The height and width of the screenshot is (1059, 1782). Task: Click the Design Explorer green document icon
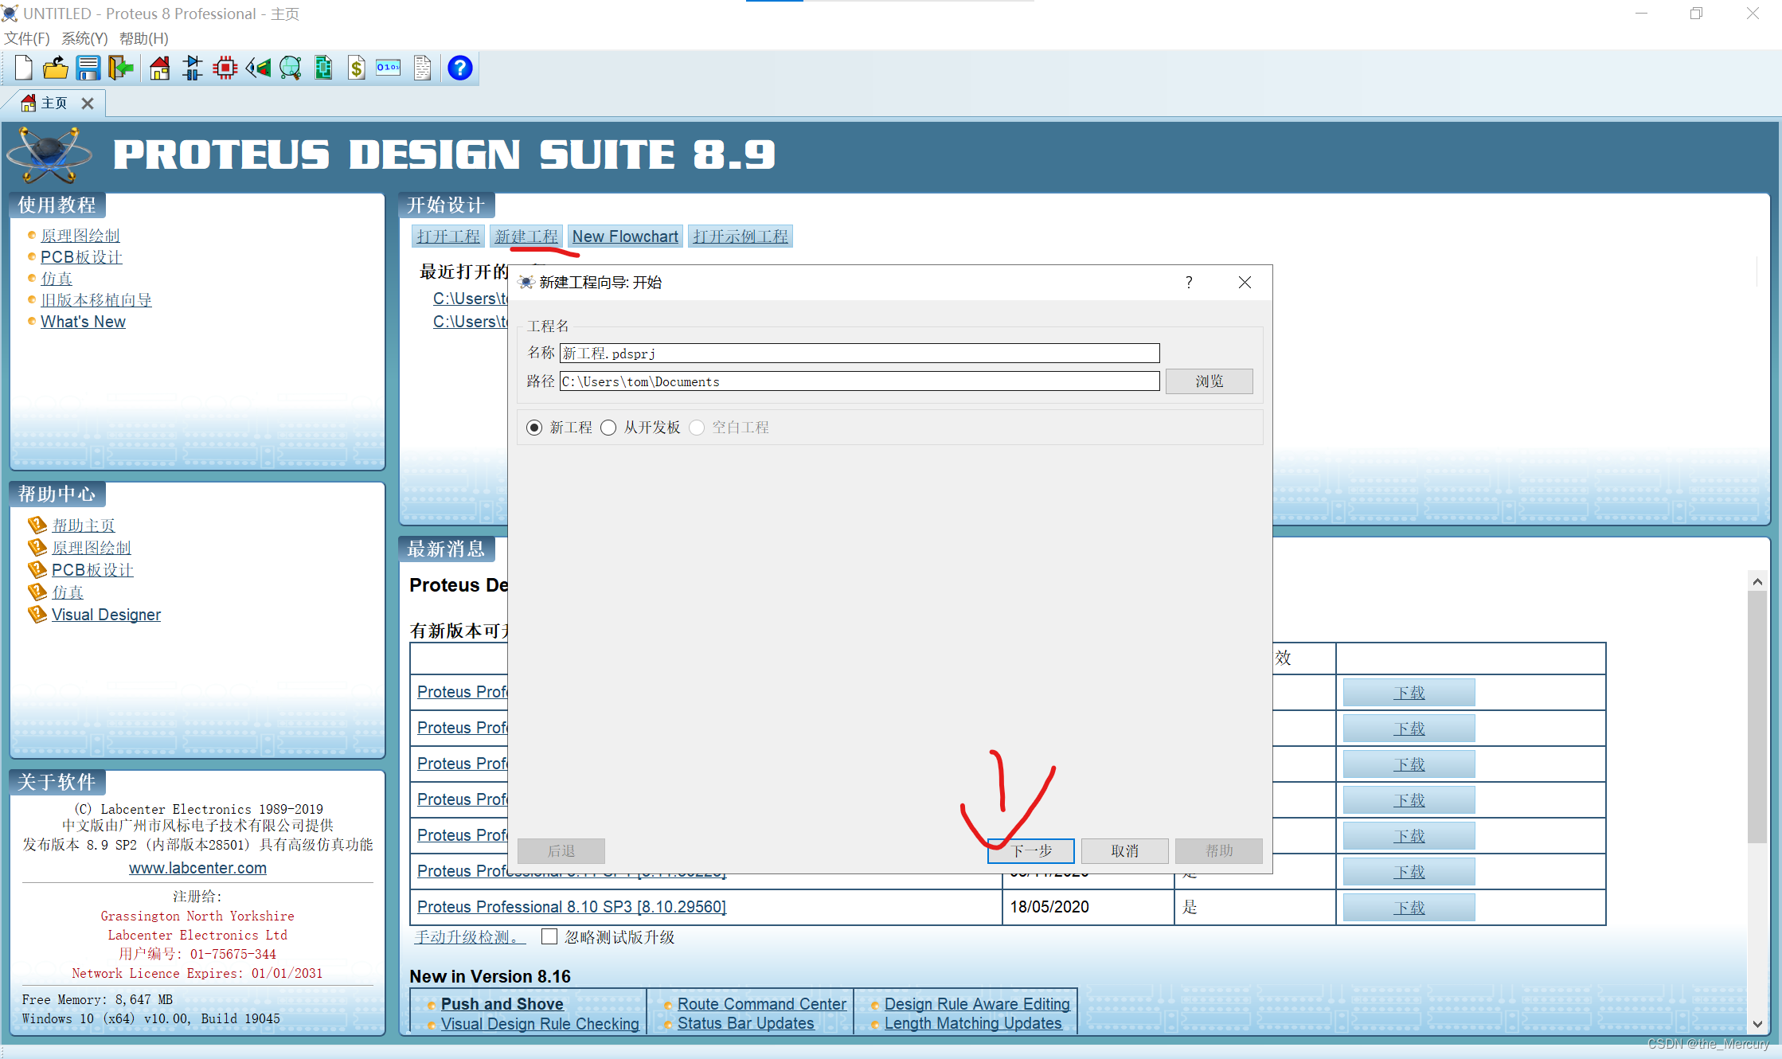pos(323,68)
